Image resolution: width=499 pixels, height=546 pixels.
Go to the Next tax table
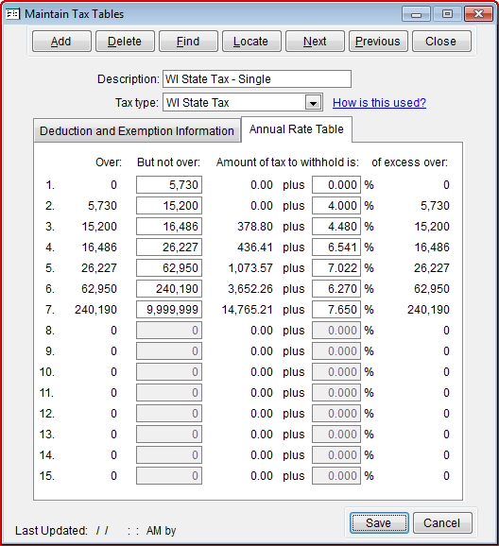pos(315,41)
